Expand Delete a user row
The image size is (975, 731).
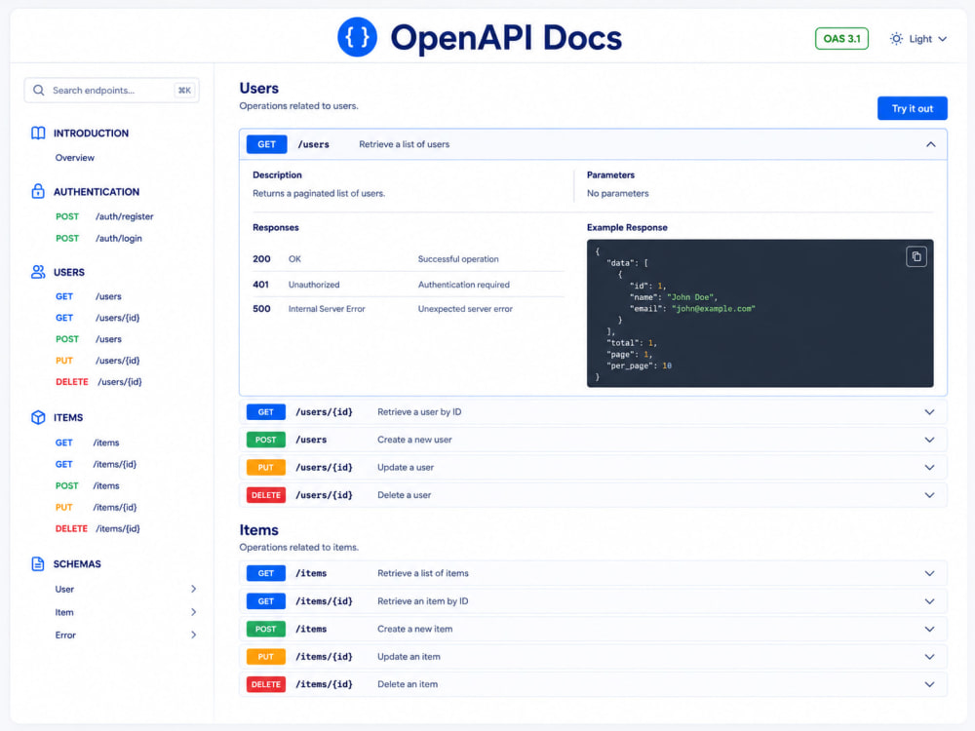click(x=593, y=495)
